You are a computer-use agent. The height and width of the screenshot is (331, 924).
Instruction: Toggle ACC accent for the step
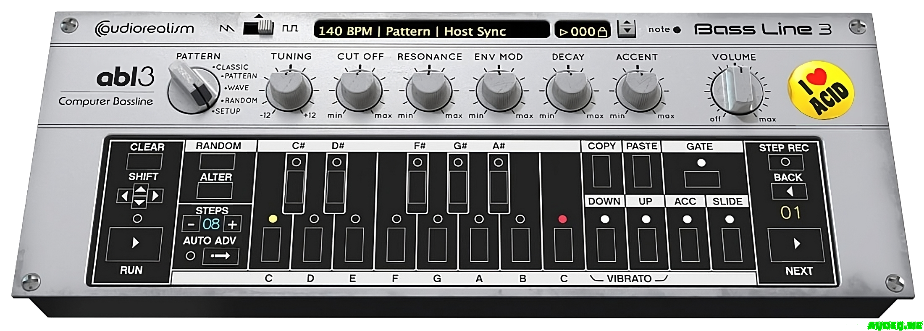pyautogui.click(x=689, y=245)
